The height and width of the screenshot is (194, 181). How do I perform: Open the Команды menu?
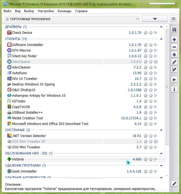coord(64,11)
